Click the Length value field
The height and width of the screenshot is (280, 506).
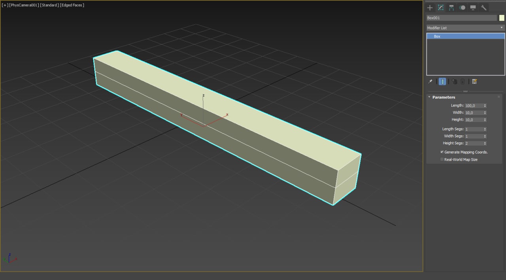coord(474,106)
